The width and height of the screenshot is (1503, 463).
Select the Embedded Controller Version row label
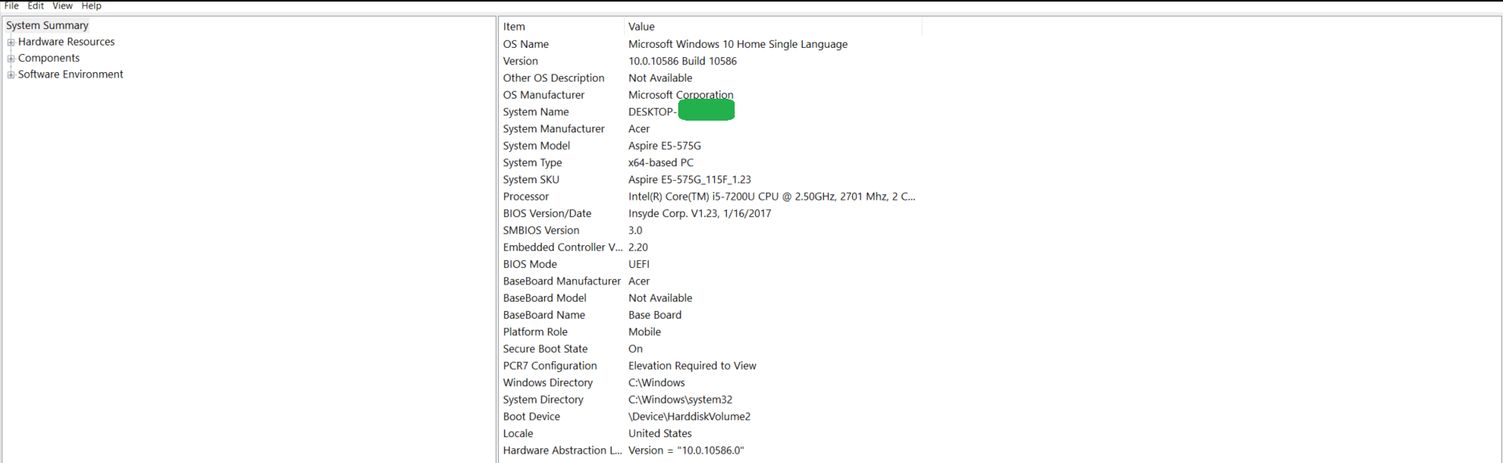tap(562, 247)
